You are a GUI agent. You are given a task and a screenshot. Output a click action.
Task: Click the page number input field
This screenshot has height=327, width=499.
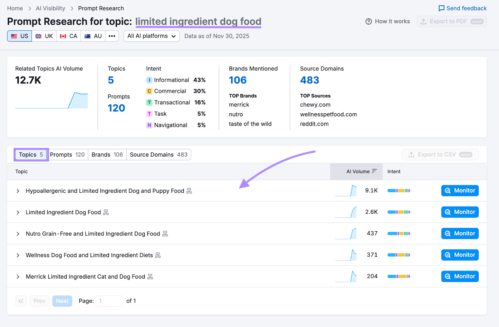[x=109, y=301]
